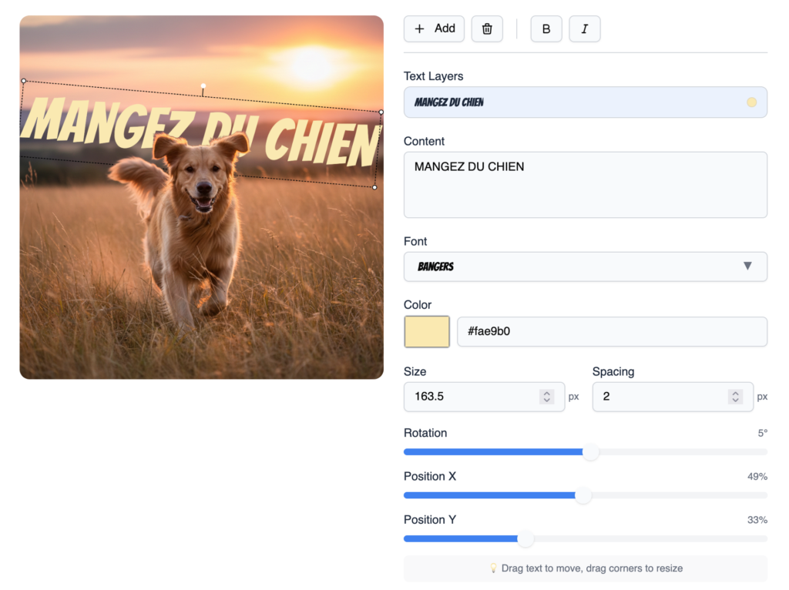Click the Rotation slider handle

tap(590, 452)
